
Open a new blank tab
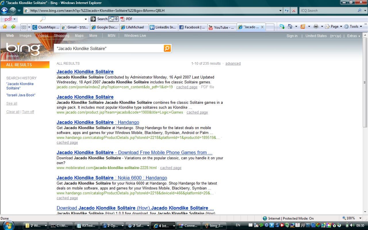(270, 27)
